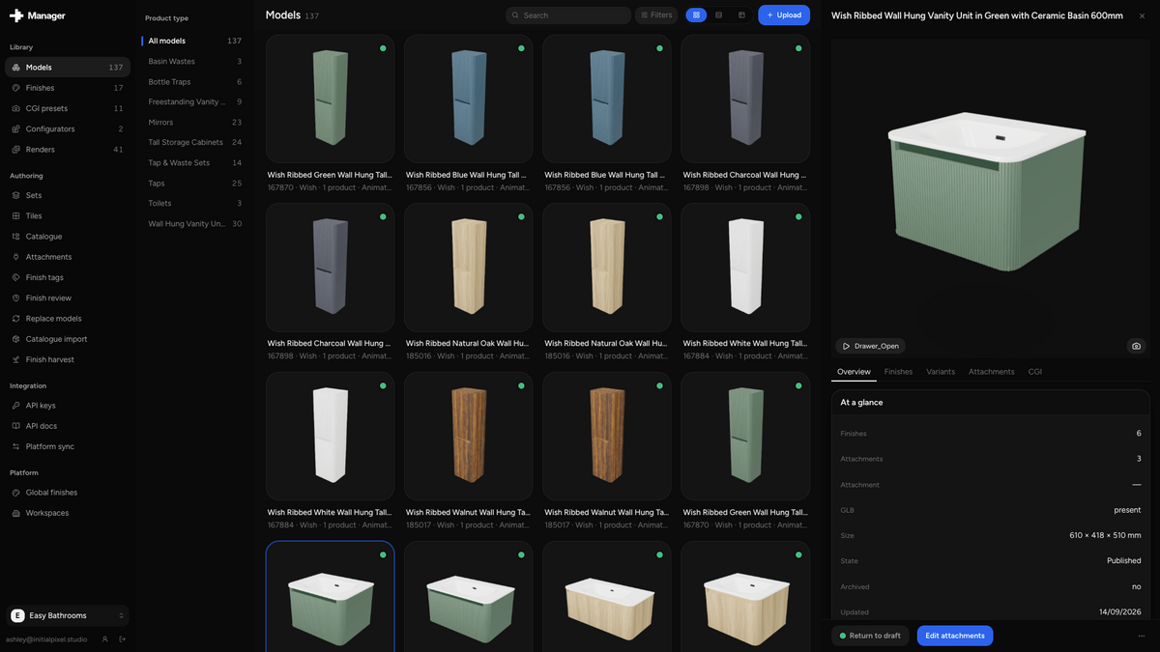The height and width of the screenshot is (652, 1160).
Task: Open Attachments in the Authoring sidebar
Action: click(67, 257)
